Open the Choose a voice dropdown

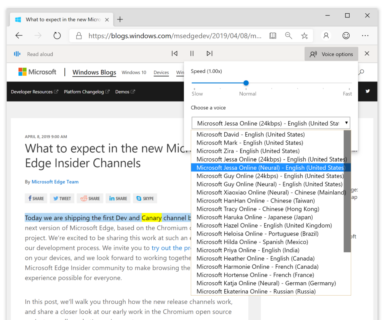(271, 123)
